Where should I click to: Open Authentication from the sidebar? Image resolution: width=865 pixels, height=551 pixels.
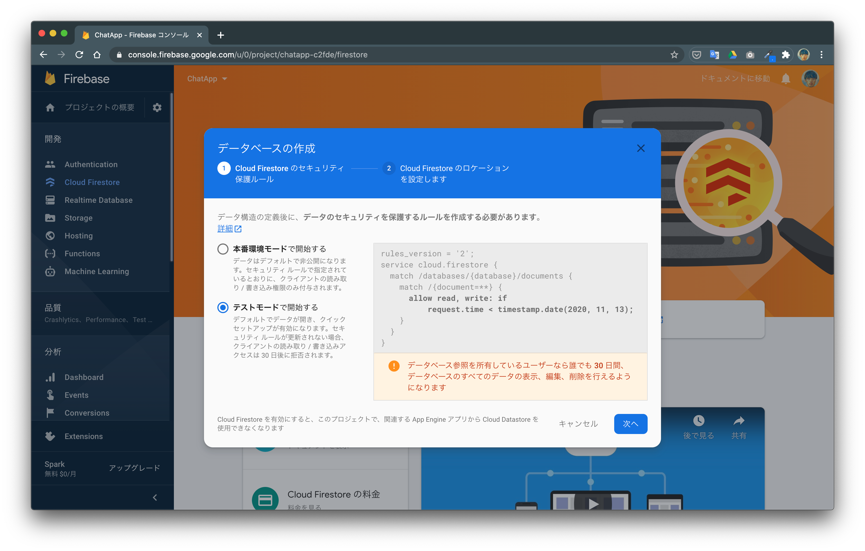(x=91, y=164)
